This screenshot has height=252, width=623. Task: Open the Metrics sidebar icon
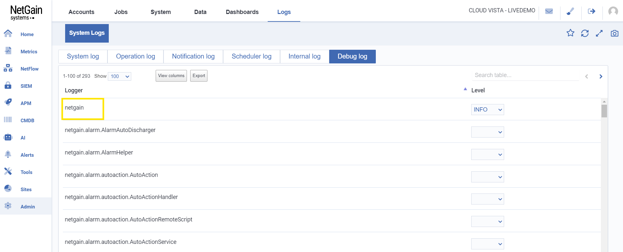pyautogui.click(x=8, y=51)
